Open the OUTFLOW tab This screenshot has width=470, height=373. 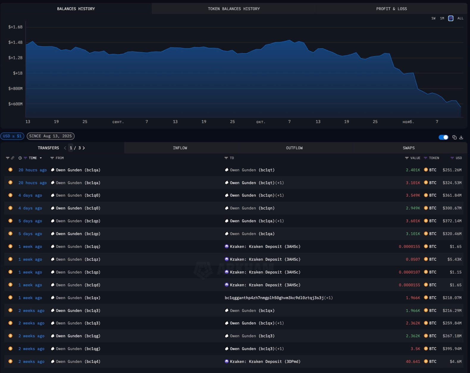click(294, 148)
